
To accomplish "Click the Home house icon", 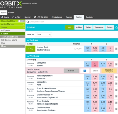I will click(2, 17).
